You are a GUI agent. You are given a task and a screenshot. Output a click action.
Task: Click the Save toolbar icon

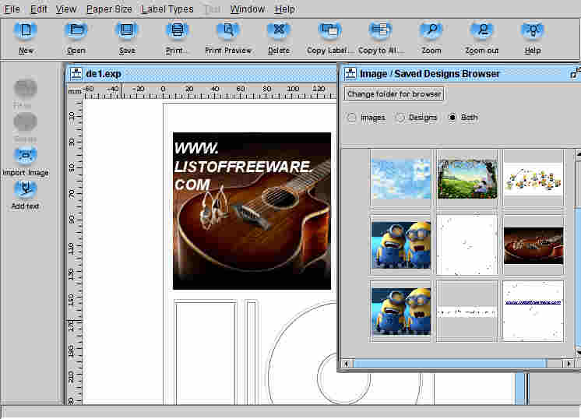pos(127,30)
